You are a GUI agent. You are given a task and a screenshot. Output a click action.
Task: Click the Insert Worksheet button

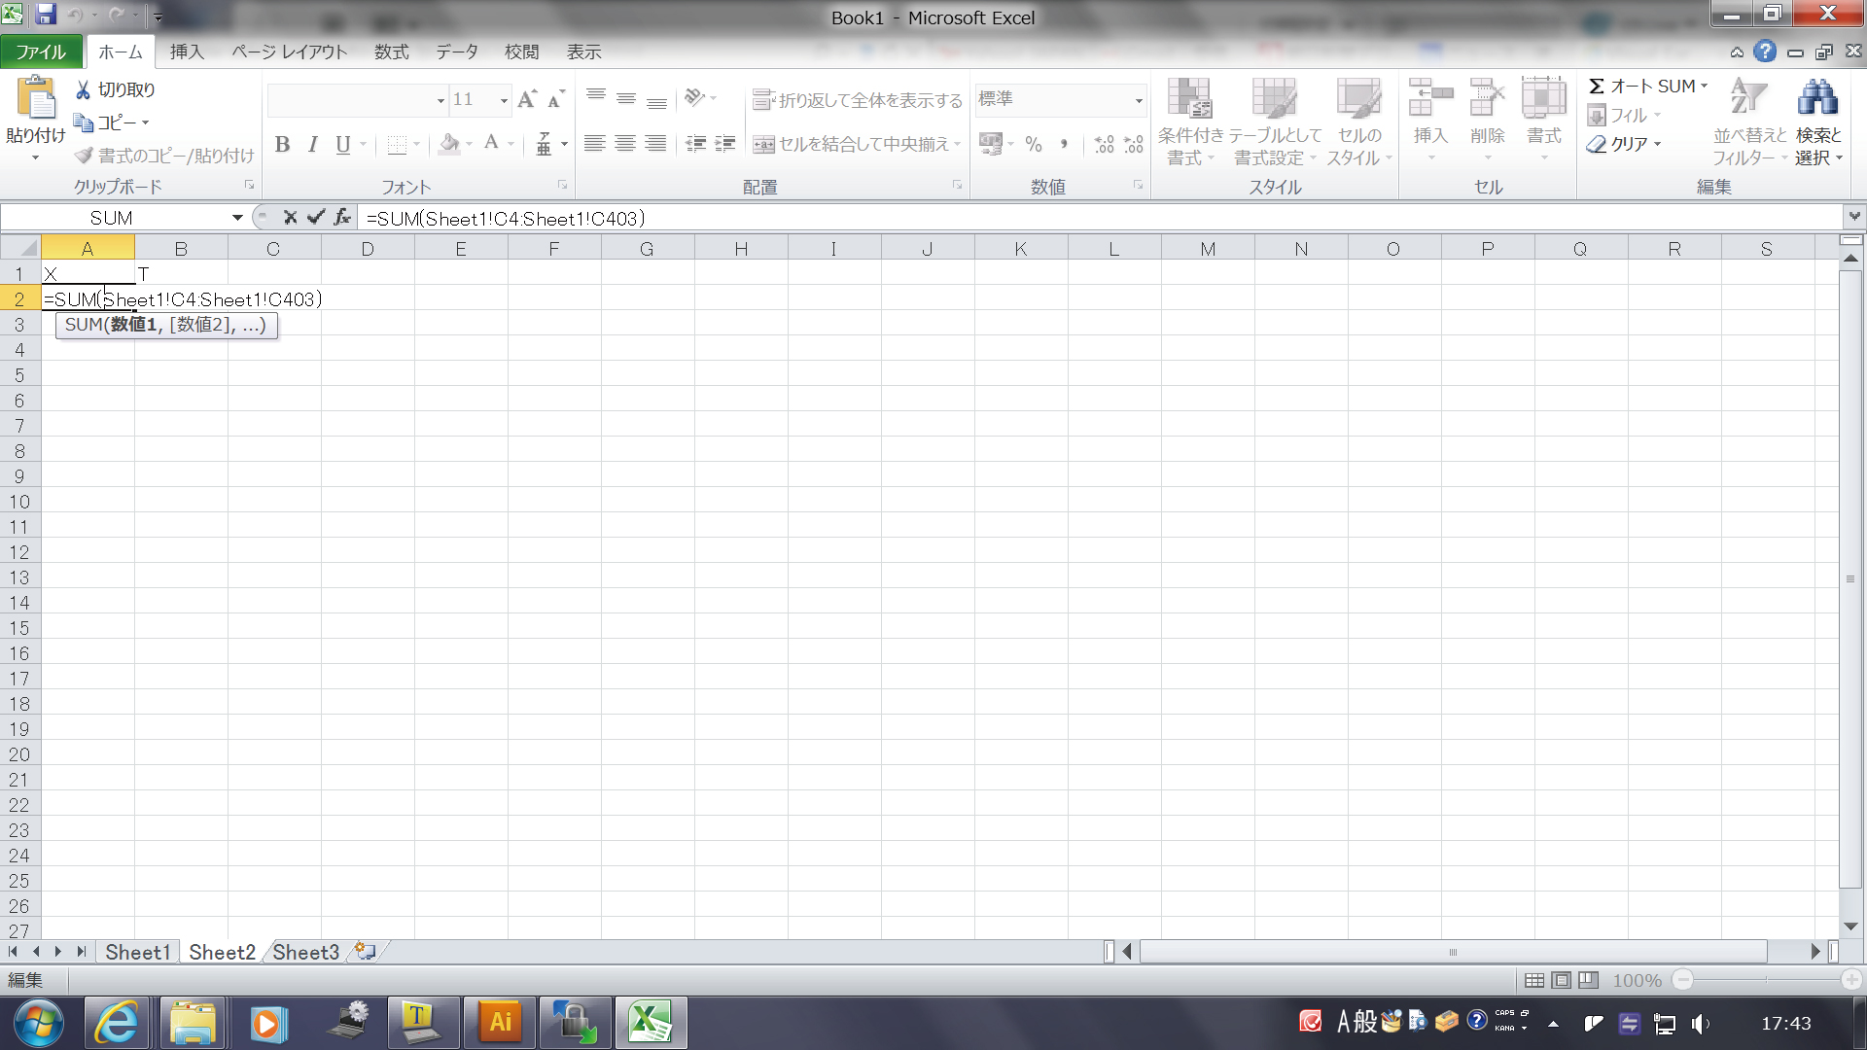tap(366, 951)
